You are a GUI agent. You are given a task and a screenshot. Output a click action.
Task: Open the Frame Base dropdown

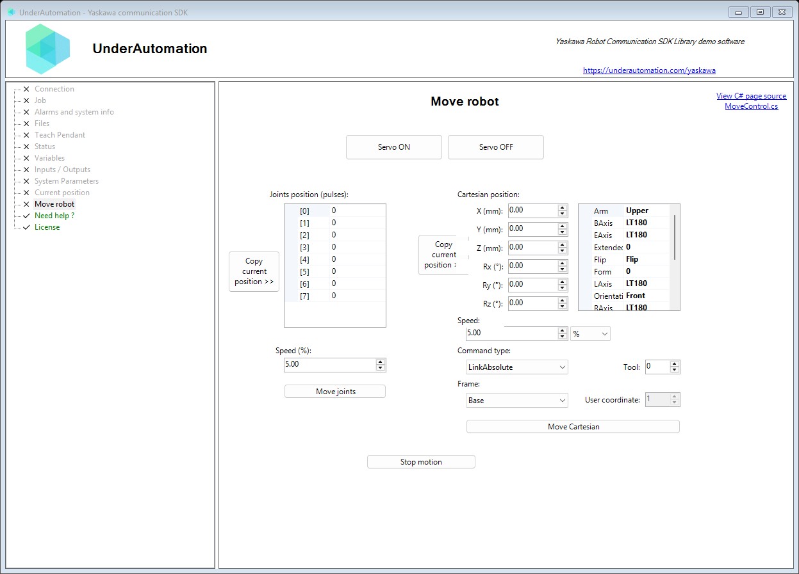517,401
